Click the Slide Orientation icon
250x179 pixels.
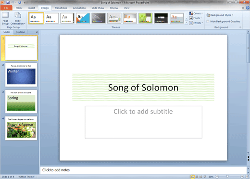(x=18, y=18)
